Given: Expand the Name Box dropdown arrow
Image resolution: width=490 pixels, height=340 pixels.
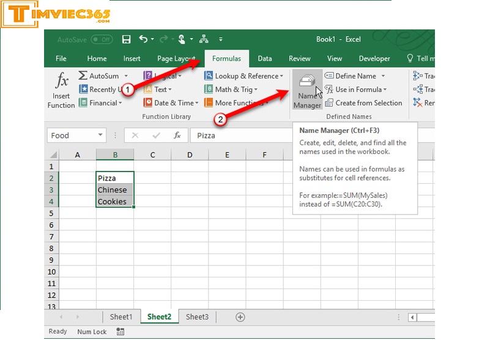Looking at the screenshot, I should click(x=100, y=135).
